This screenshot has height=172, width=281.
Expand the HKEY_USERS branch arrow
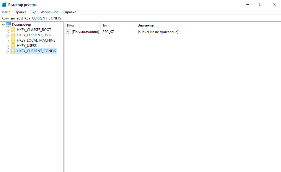(8, 46)
